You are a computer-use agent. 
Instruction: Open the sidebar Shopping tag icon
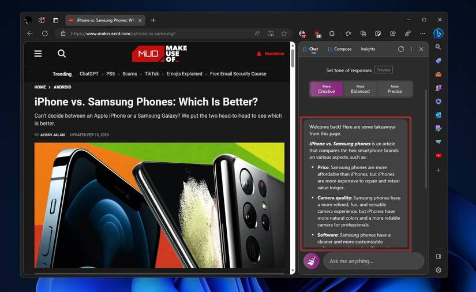click(x=438, y=61)
